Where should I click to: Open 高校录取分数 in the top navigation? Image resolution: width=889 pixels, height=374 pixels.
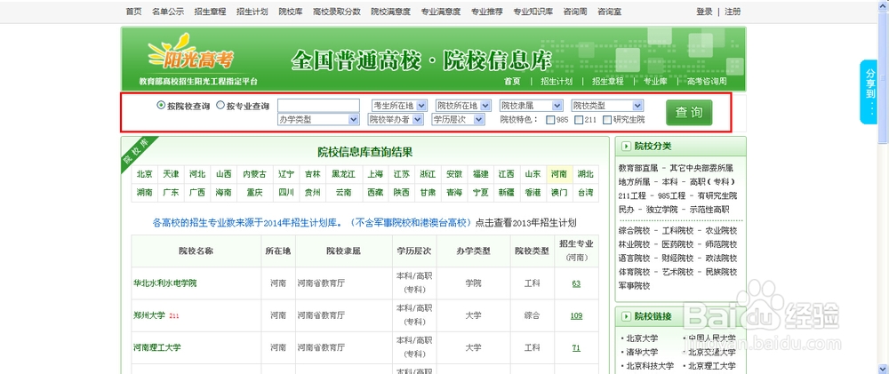coord(337,12)
